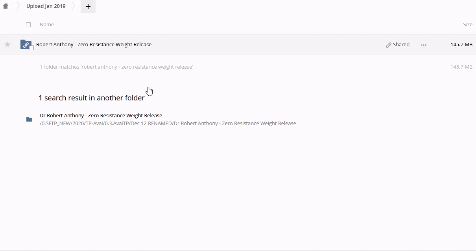Sort files by the Size column
The image size is (476, 251).
point(467,25)
